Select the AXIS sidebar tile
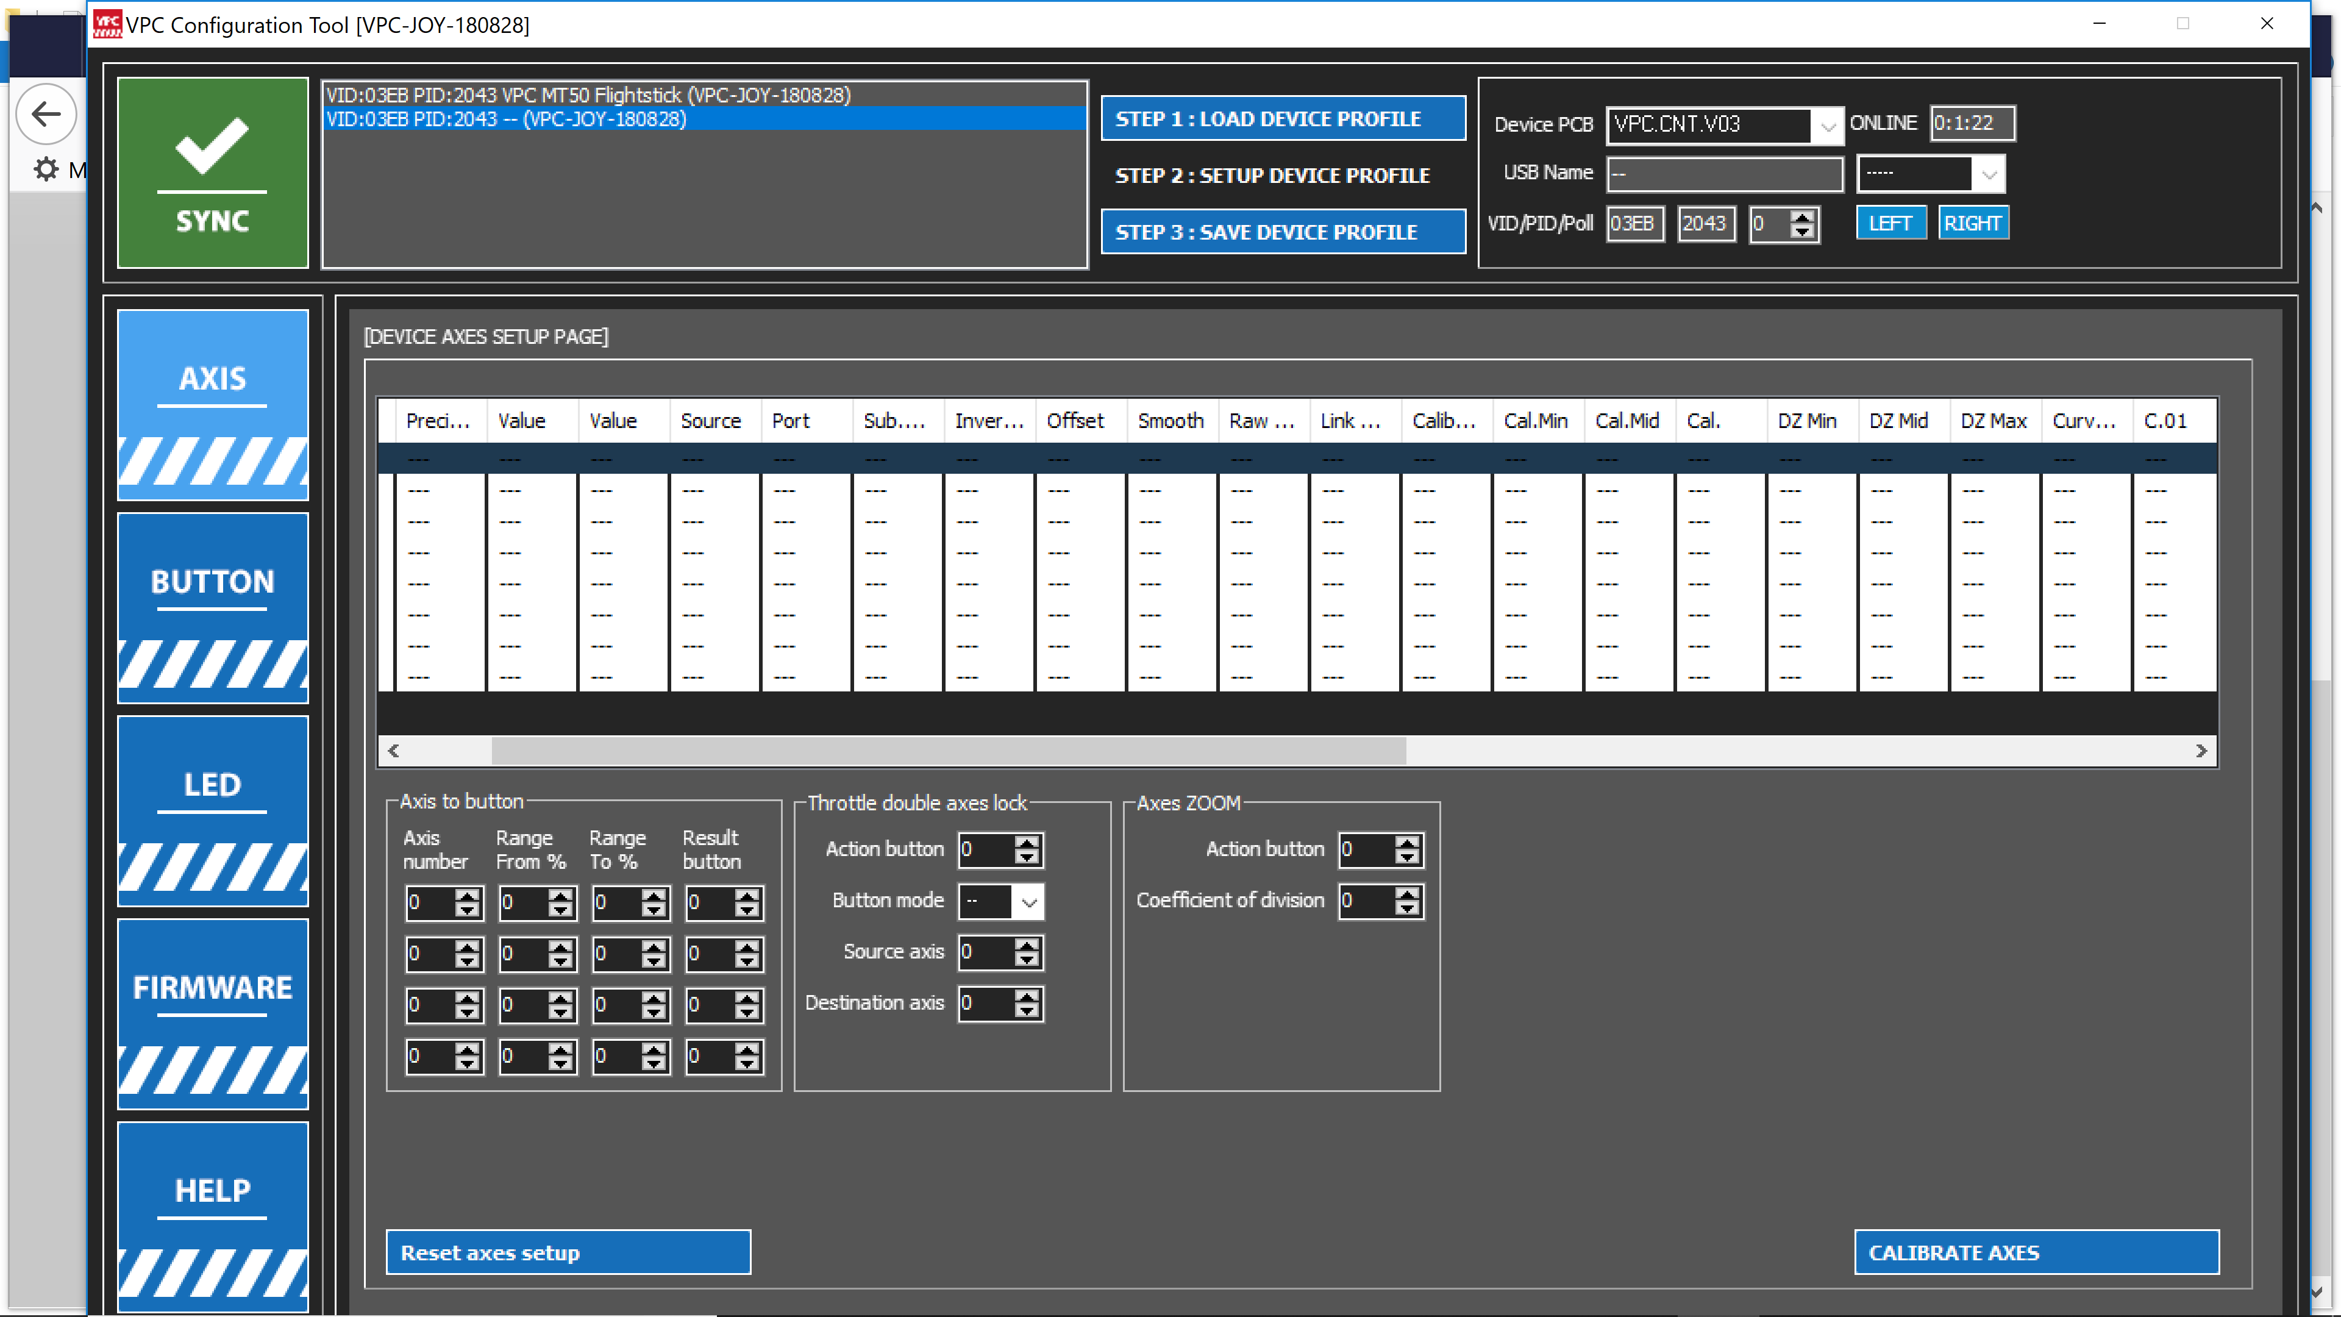The width and height of the screenshot is (2341, 1317). [212, 404]
